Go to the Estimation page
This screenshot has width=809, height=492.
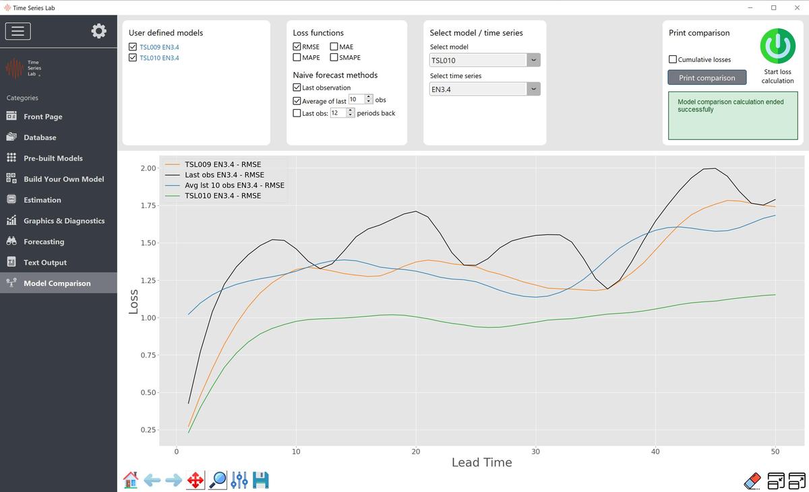(42, 200)
